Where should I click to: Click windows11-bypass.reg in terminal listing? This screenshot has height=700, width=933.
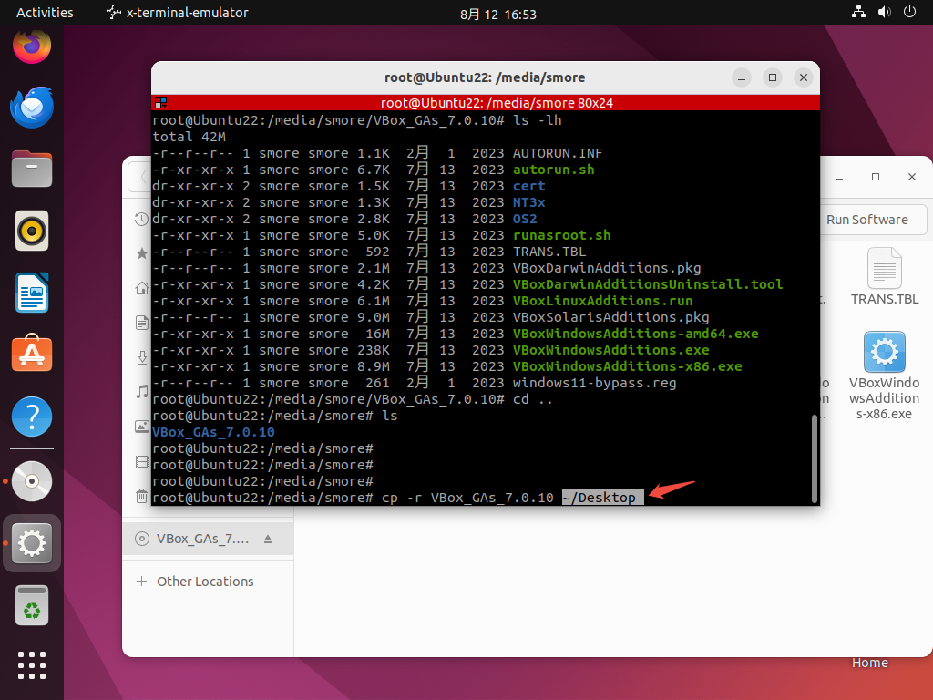(x=594, y=383)
